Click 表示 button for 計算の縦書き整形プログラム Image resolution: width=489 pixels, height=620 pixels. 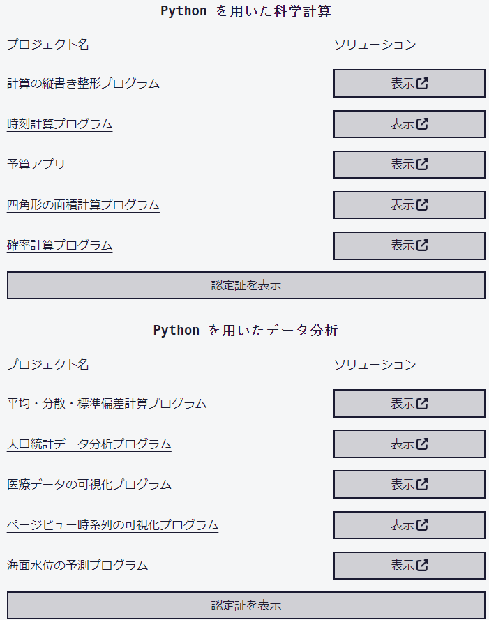coord(409,84)
